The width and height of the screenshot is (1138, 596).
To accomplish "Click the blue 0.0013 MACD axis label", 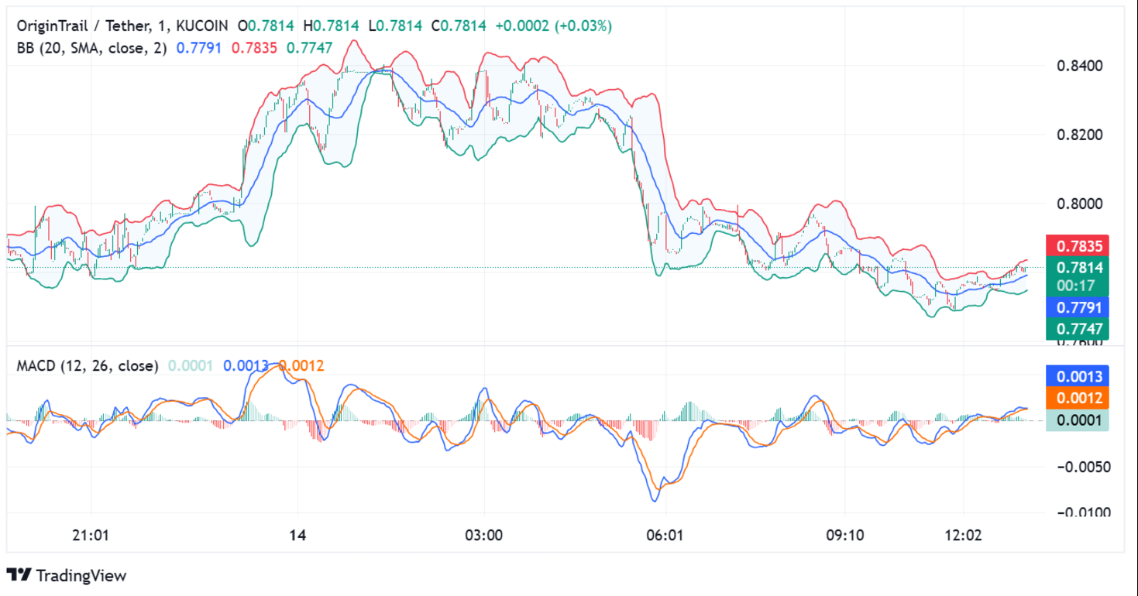I will [1078, 376].
